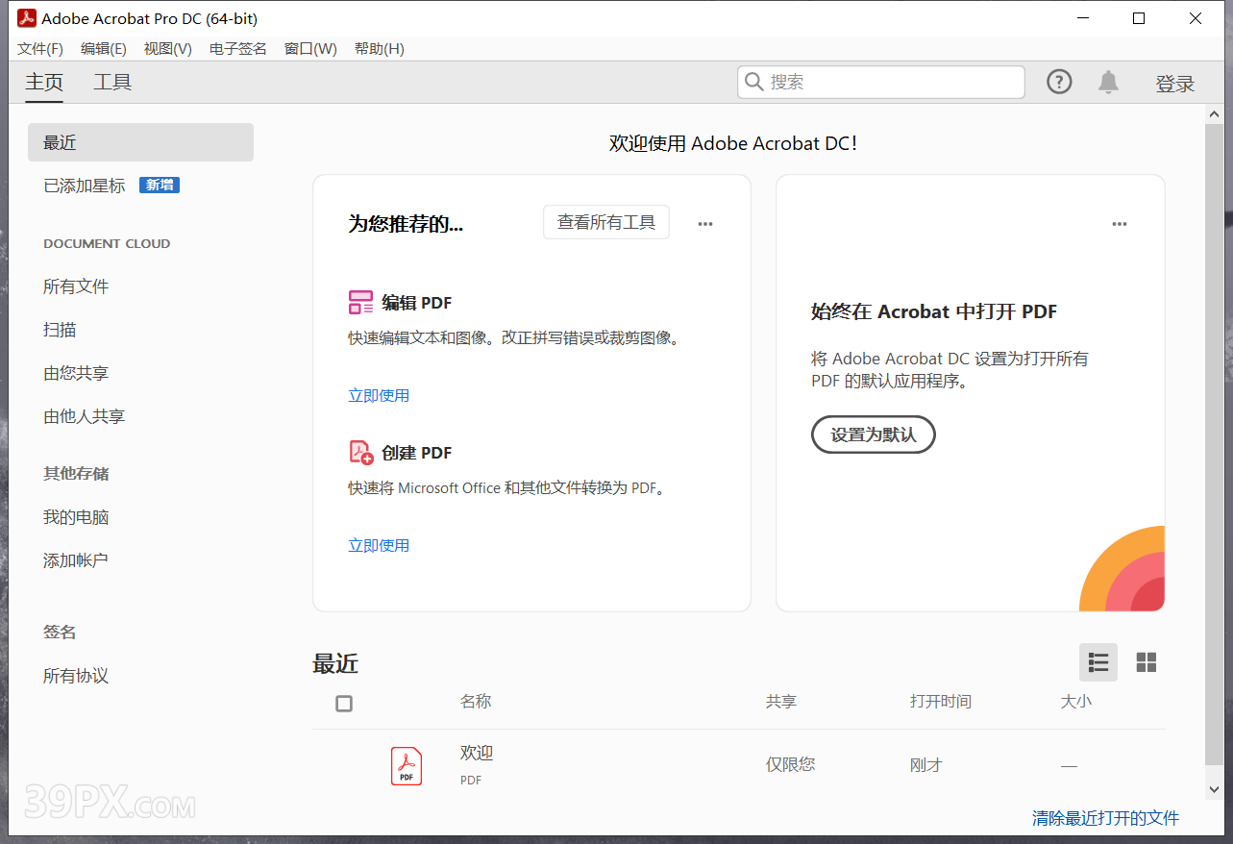Screen dimensions: 1233x844
Task: Click the Edit PDF tool icon
Action: 360,303
